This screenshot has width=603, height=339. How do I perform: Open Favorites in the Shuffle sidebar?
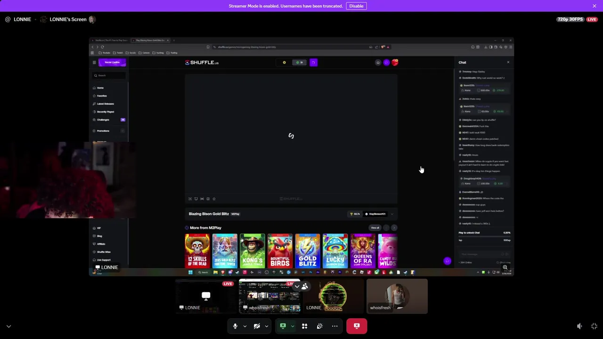[x=101, y=96]
